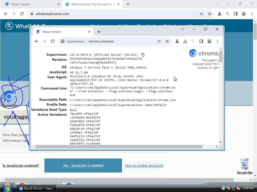Click the Yes - JavaScript is enabled button

tap(83, 165)
